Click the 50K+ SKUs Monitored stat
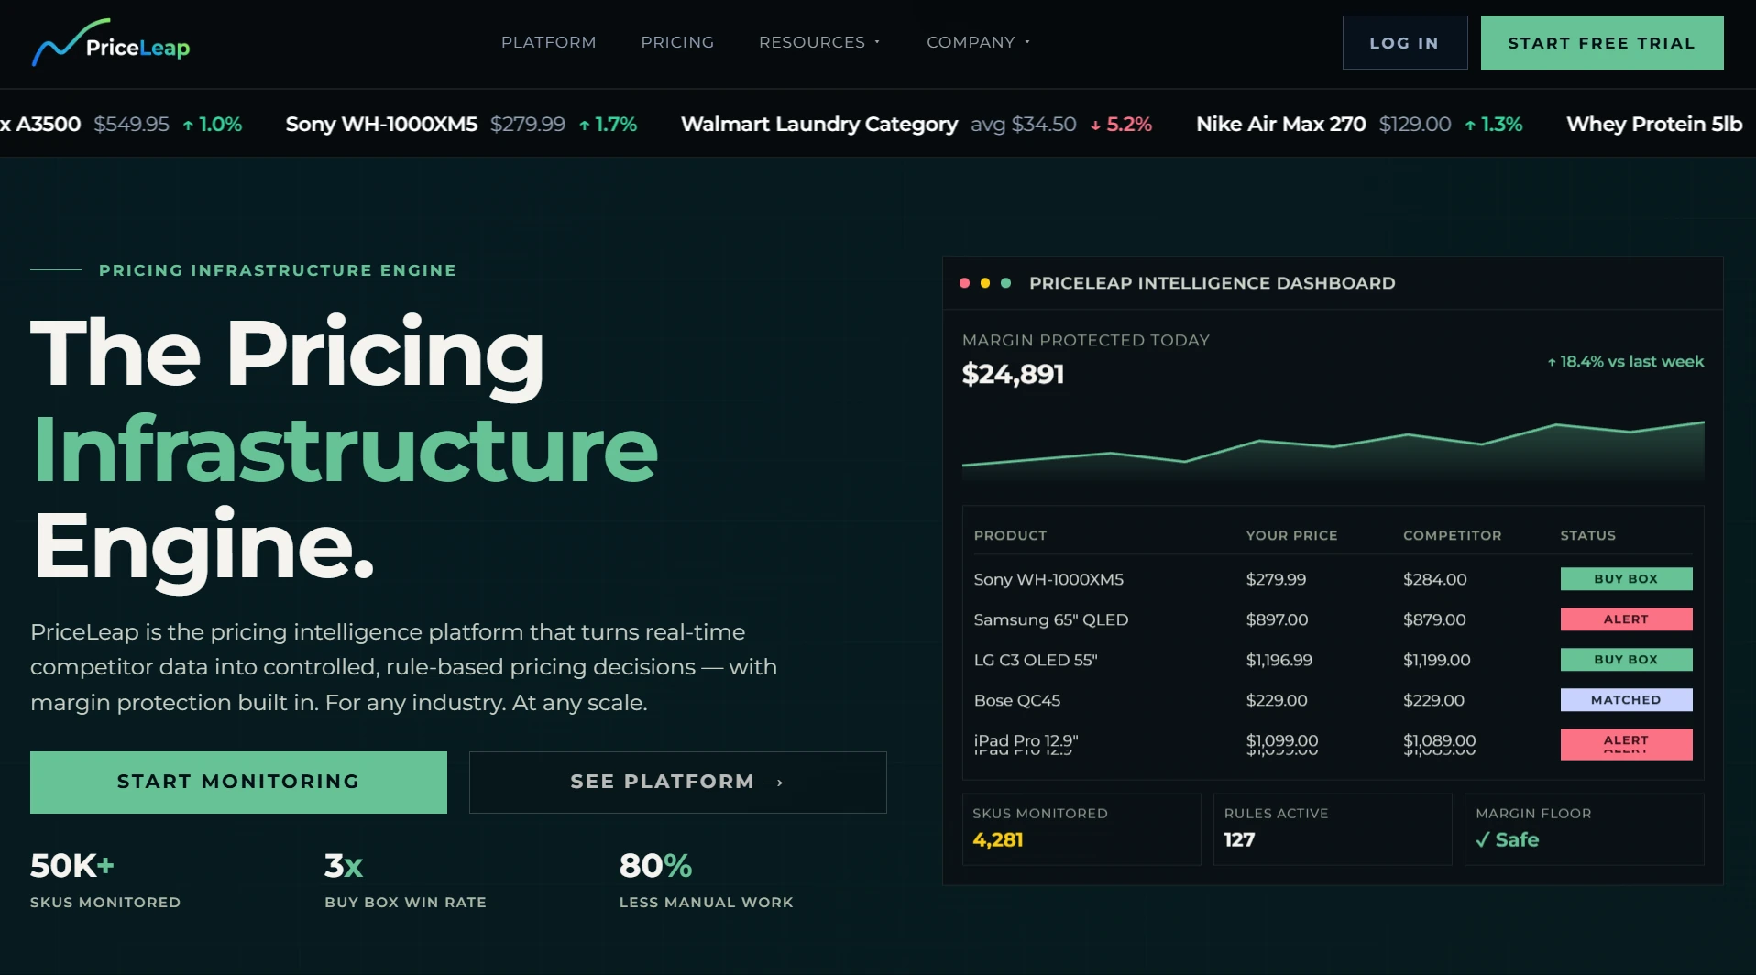This screenshot has width=1756, height=975. coord(105,881)
